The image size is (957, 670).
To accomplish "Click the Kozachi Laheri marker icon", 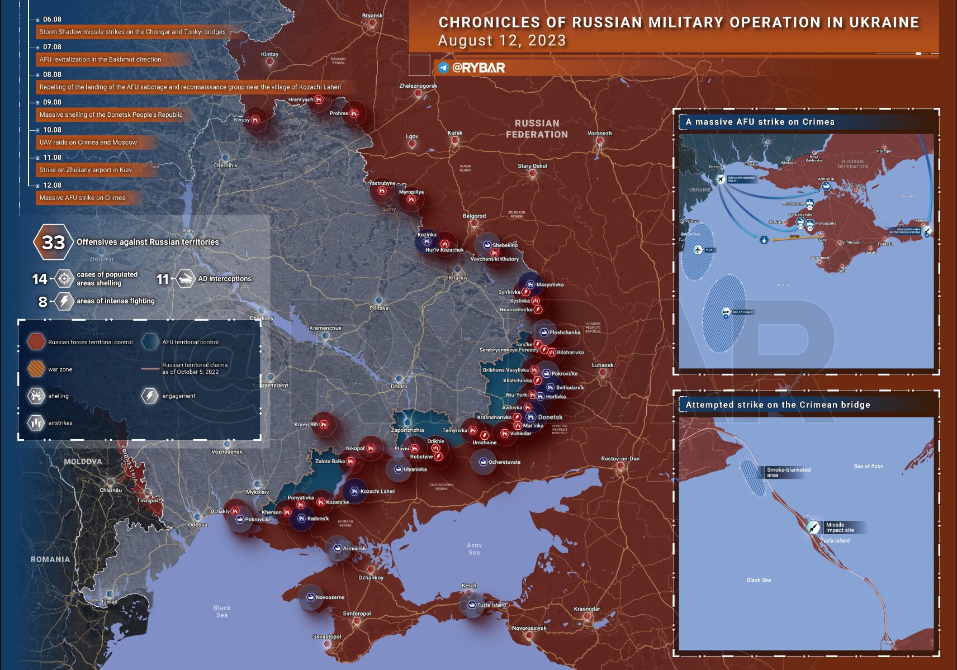I will [x=354, y=491].
